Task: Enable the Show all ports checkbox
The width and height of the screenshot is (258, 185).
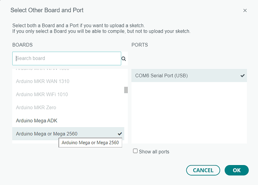Action: (x=136, y=151)
